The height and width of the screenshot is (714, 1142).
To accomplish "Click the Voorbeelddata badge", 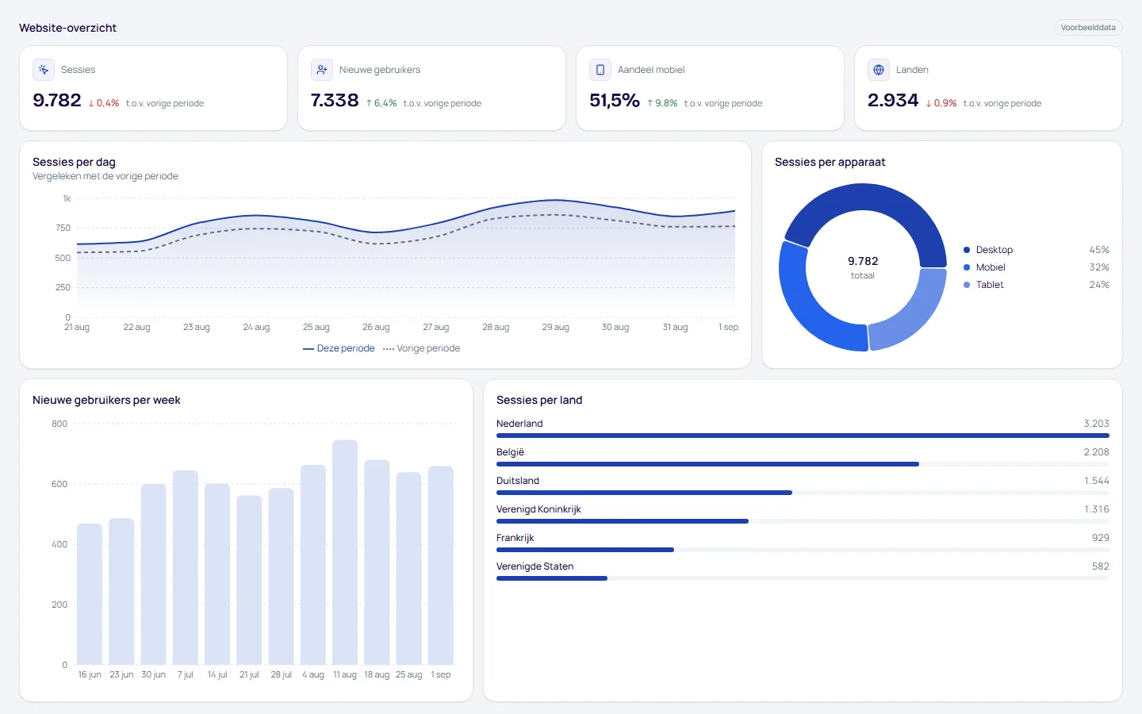I will click(x=1088, y=28).
